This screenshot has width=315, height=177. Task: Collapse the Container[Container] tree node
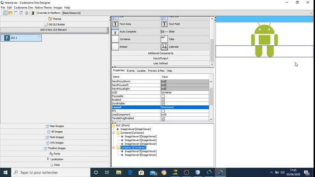pos(114,133)
